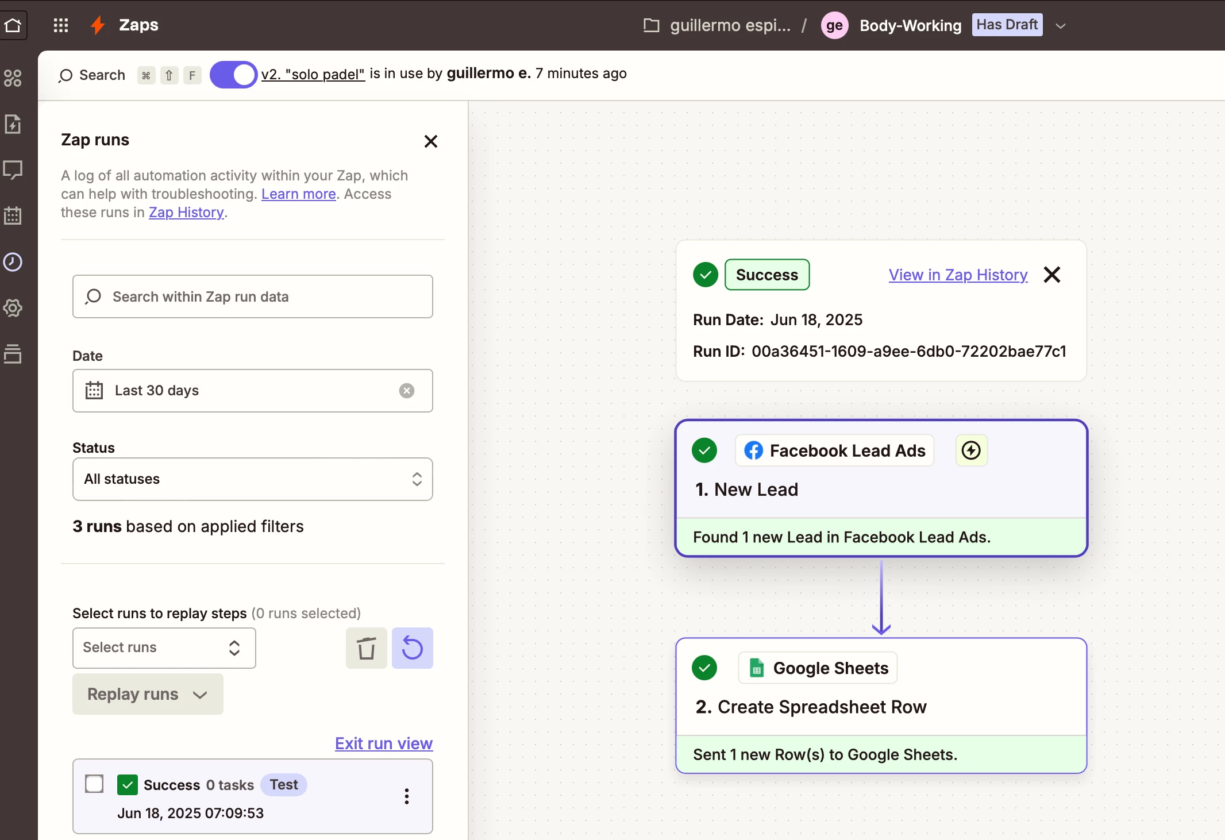The height and width of the screenshot is (840, 1225).
Task: Expand the Body-Working Zap name chevron
Action: pyautogui.click(x=1061, y=26)
